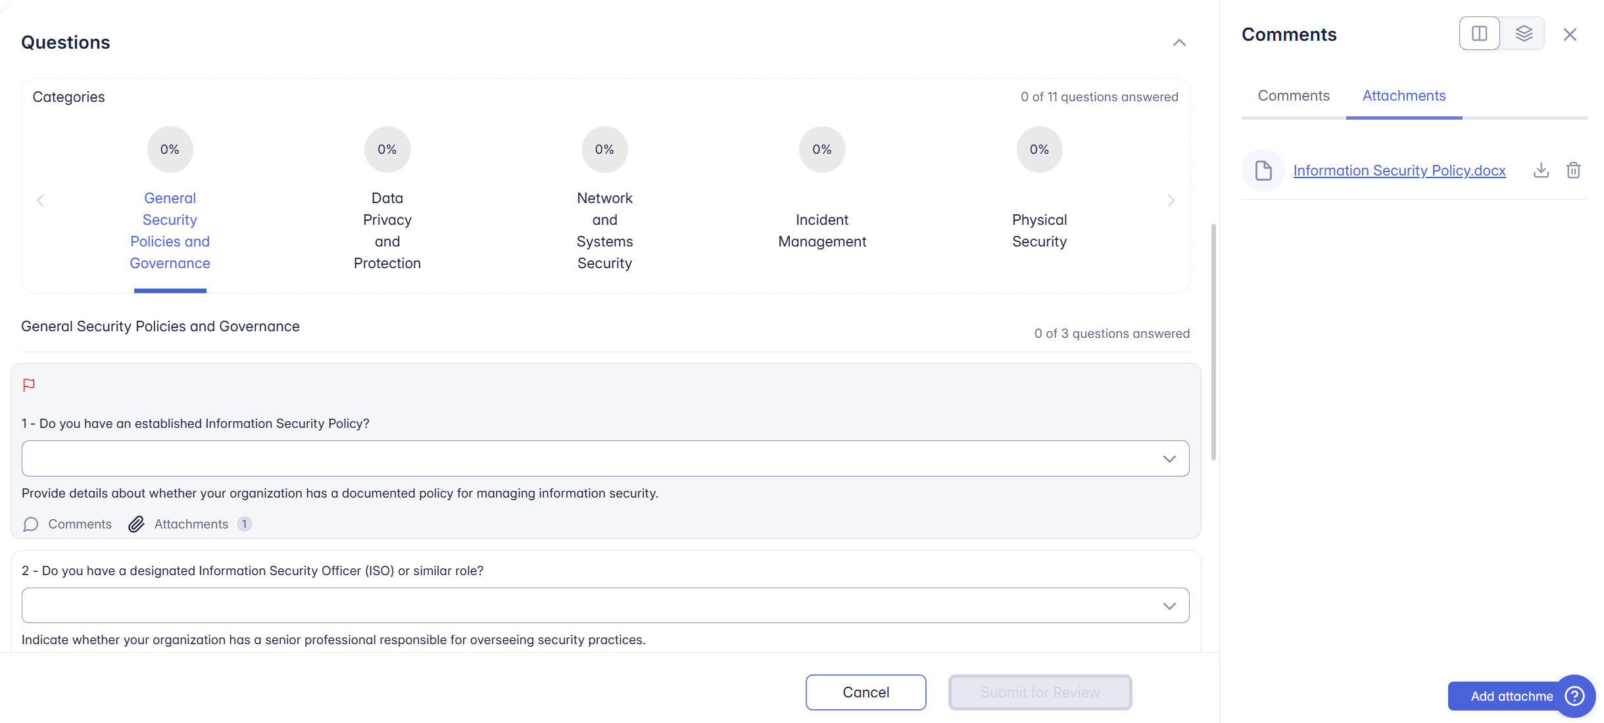Viewport: 1604px width, 723px height.
Task: Enable split-view layout in the Comments panel
Action: point(1480,33)
